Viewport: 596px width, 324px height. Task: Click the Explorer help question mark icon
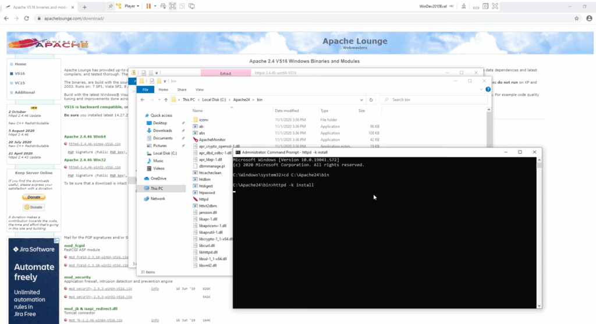tap(487, 90)
